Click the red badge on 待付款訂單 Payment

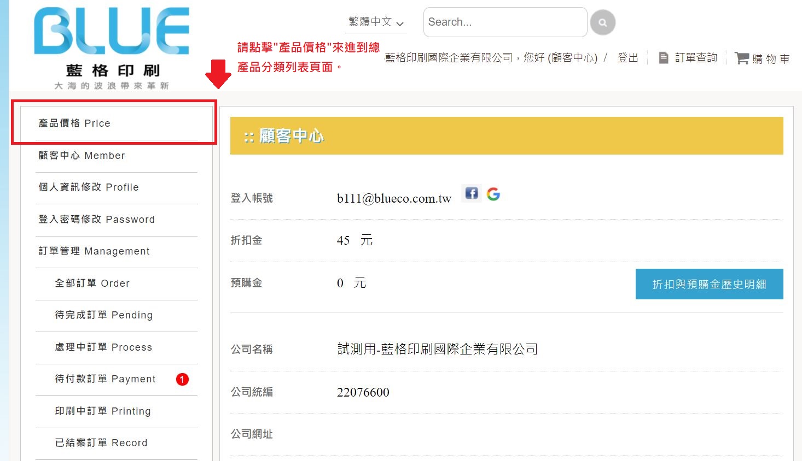coord(182,379)
